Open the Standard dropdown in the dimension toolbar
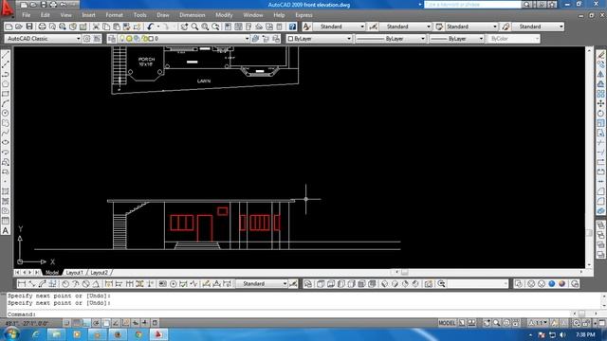The height and width of the screenshot is (341, 607). coord(285,284)
